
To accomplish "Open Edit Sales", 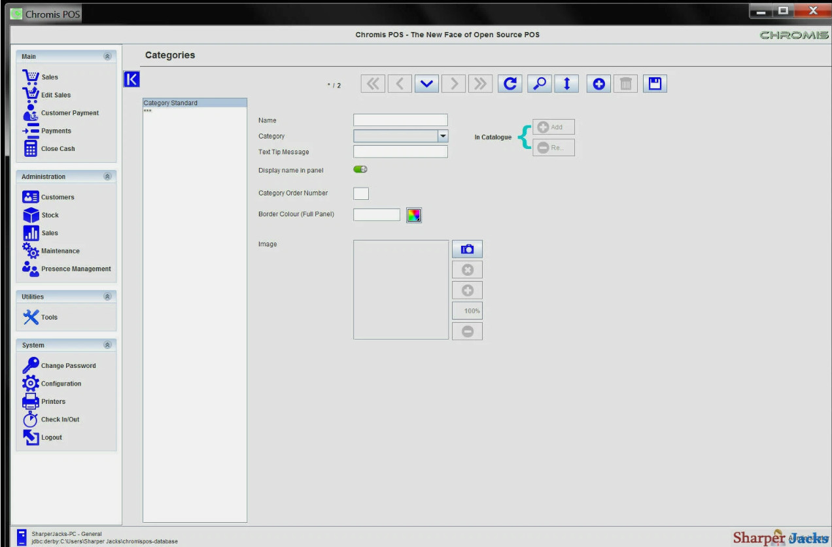I will click(x=47, y=95).
